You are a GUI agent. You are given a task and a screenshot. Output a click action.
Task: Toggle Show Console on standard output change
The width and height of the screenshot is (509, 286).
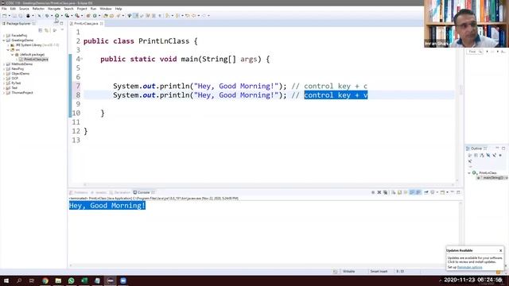tap(412, 192)
